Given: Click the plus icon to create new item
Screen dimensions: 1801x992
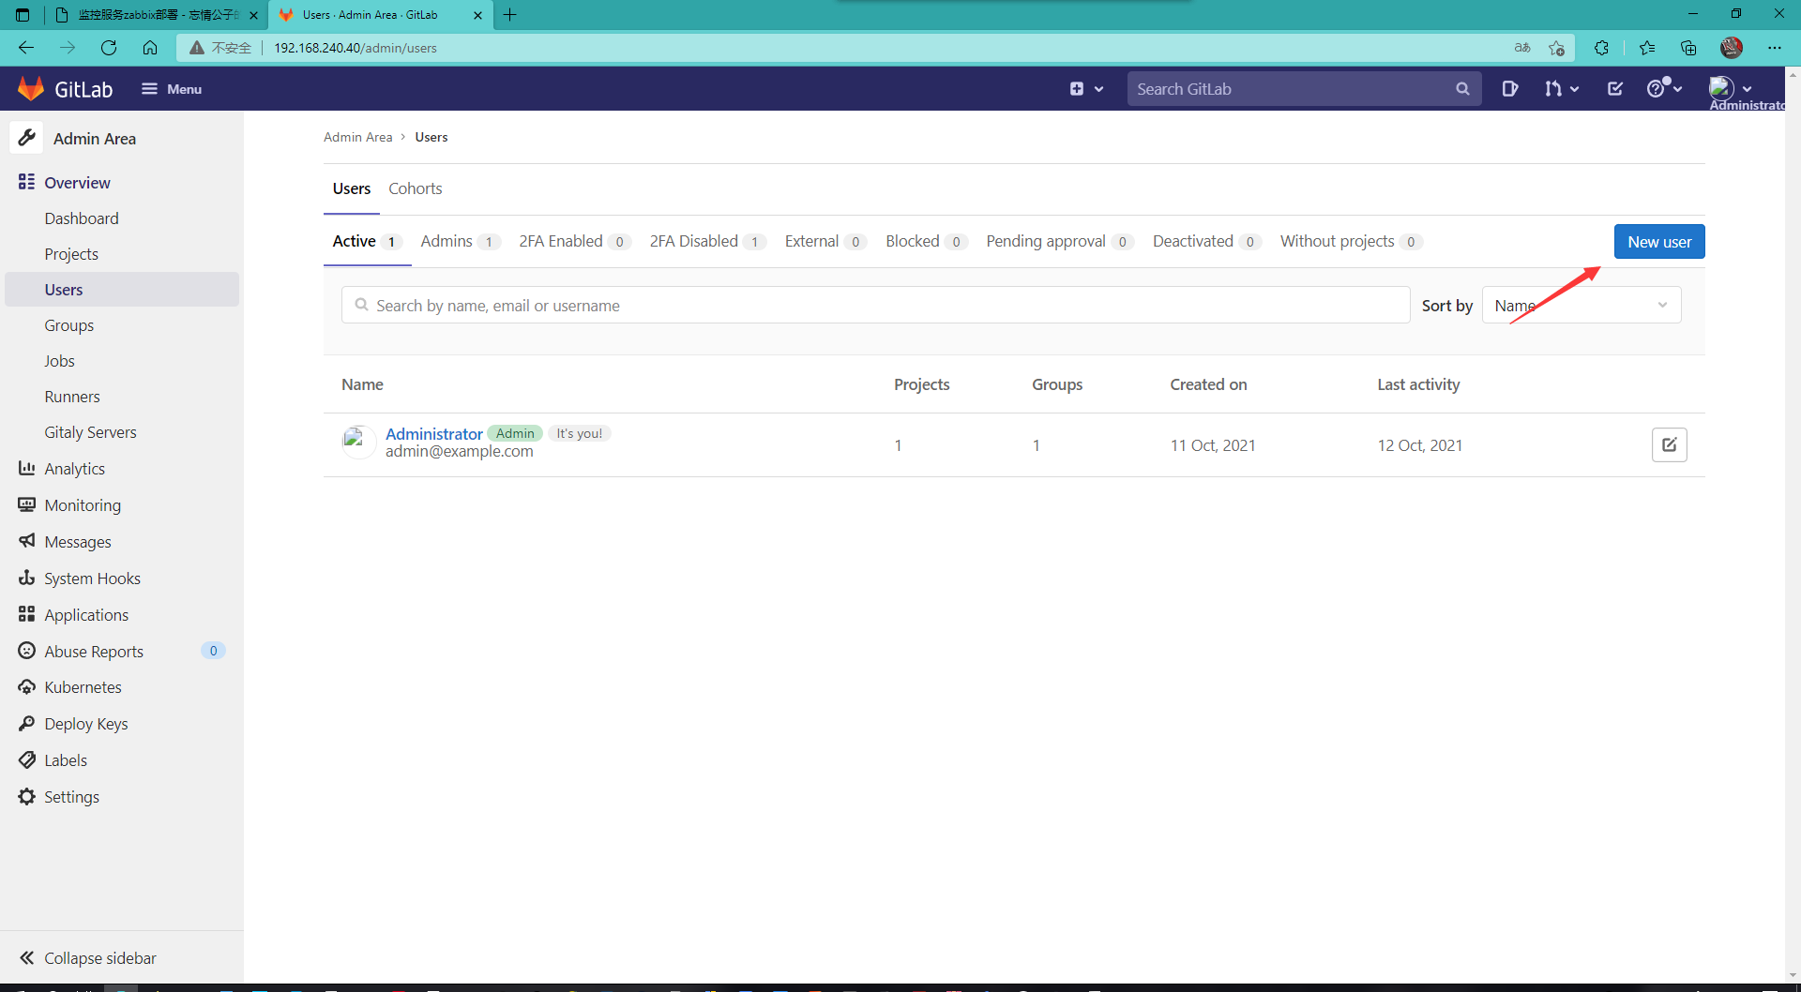Looking at the screenshot, I should pos(1075,88).
